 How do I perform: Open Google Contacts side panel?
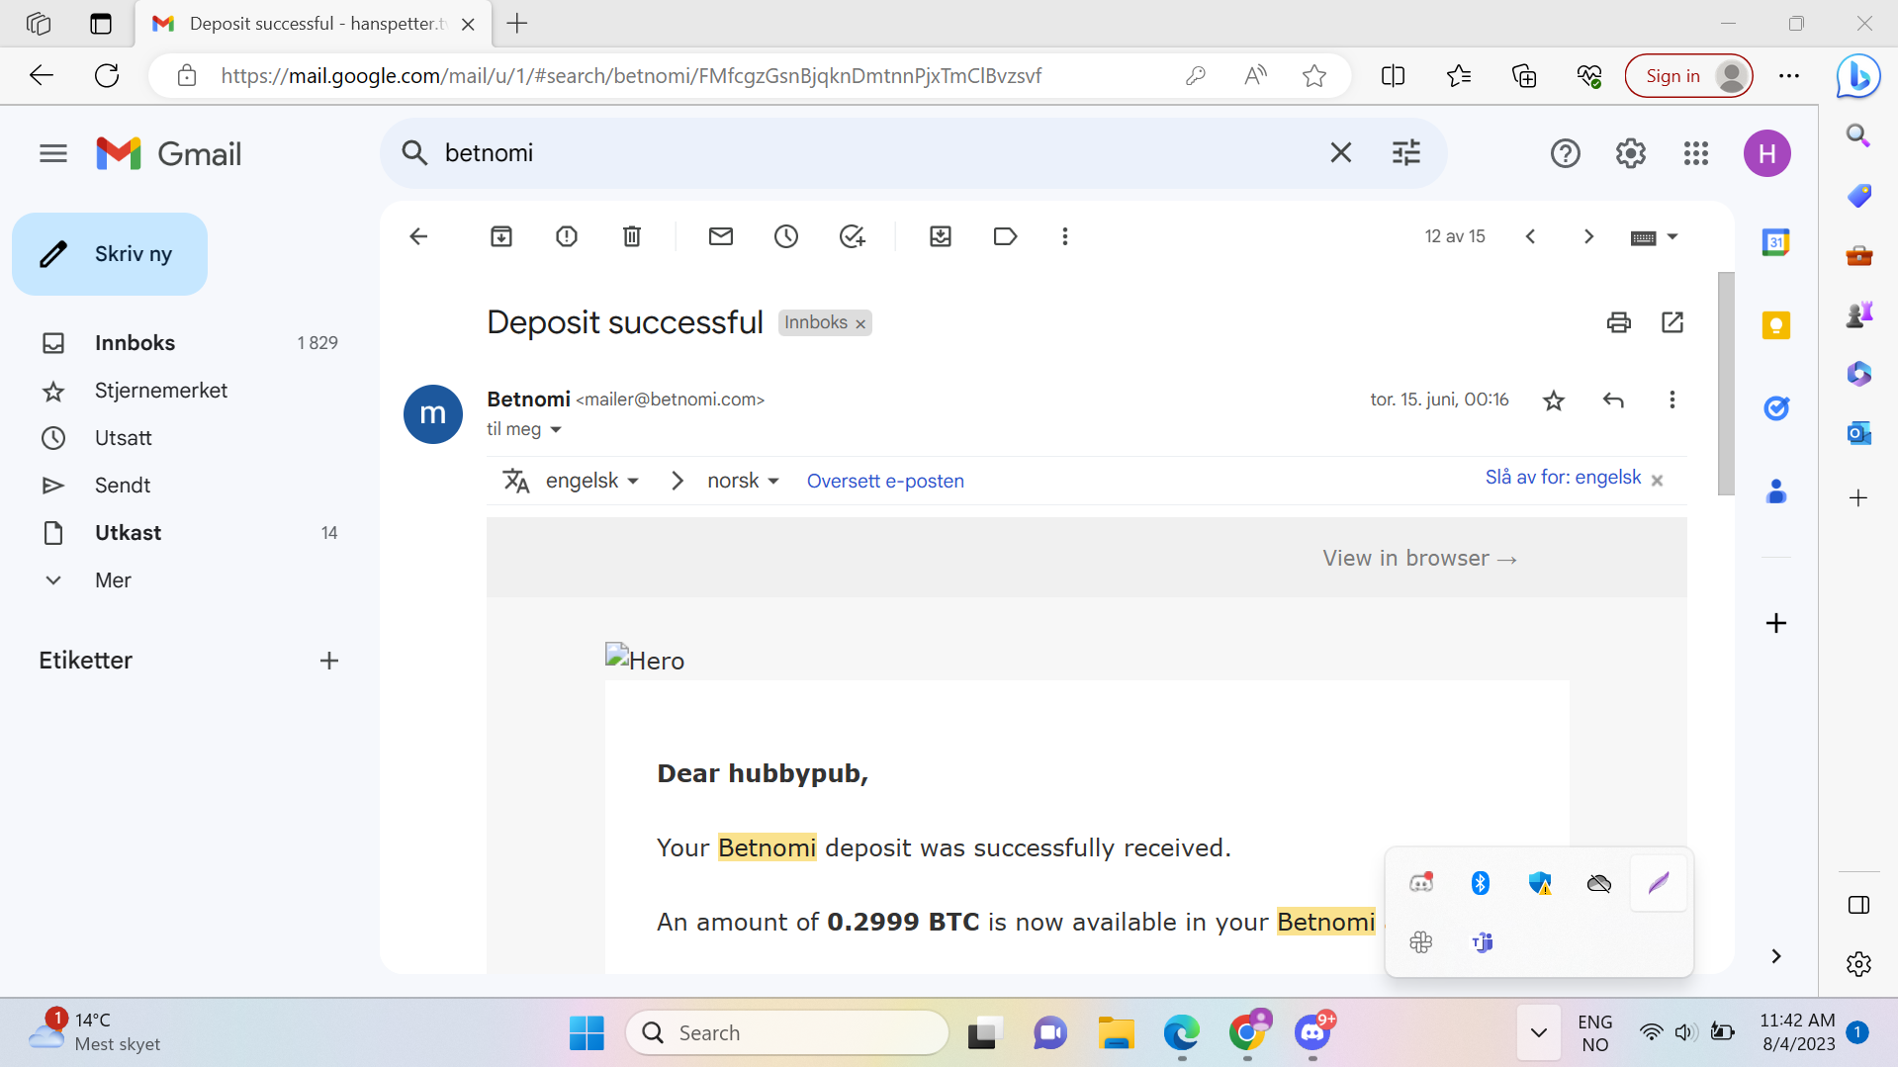click(1776, 491)
